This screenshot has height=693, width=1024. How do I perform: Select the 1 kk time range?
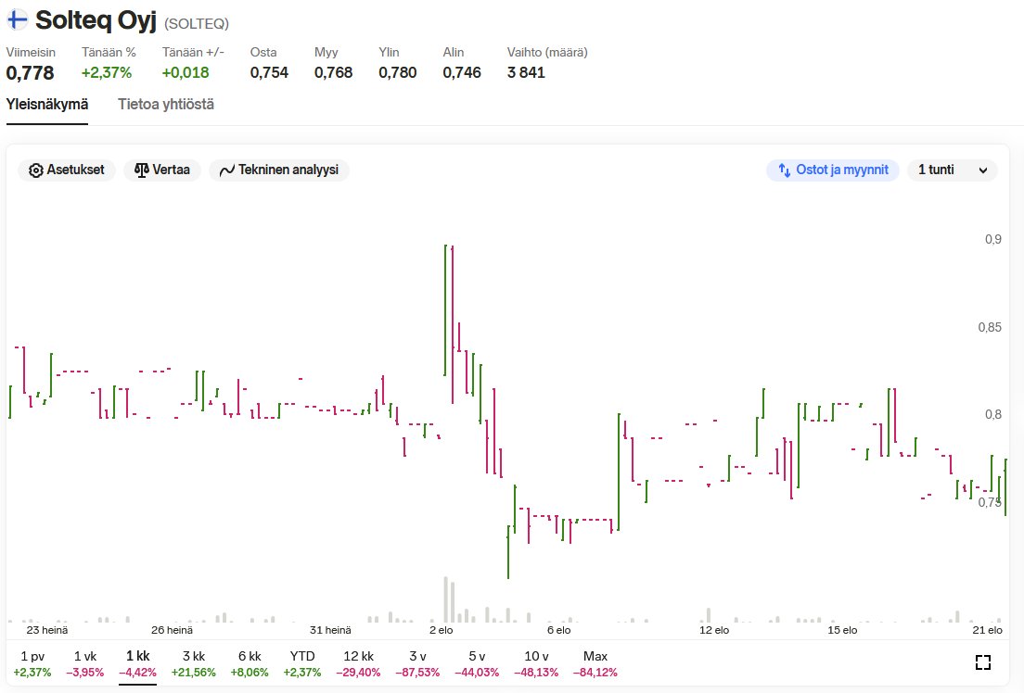[138, 663]
